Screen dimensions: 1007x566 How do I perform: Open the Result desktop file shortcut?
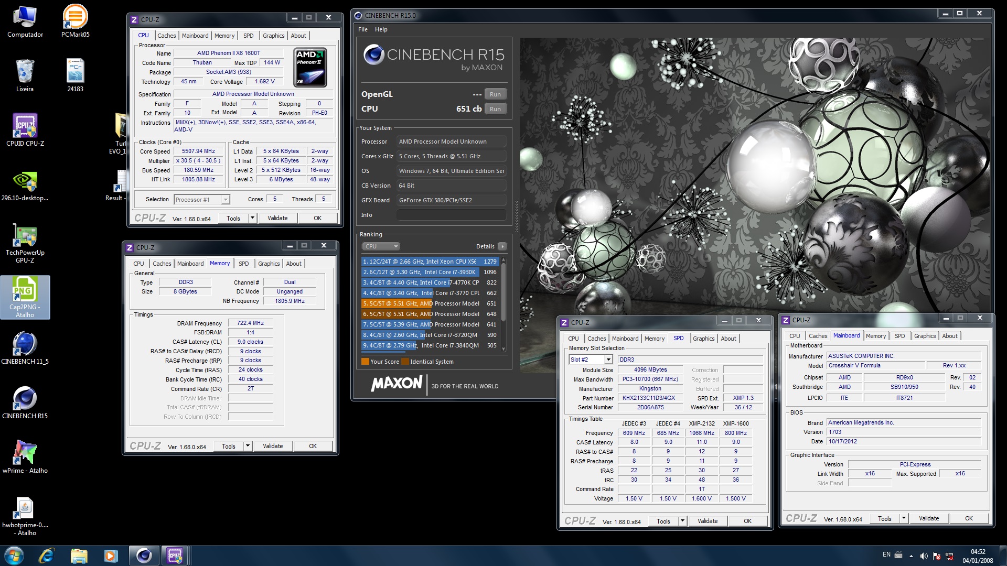click(x=118, y=185)
